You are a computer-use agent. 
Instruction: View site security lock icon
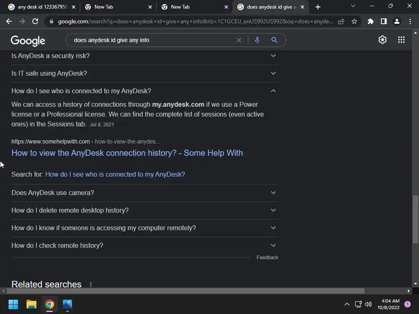51,21
